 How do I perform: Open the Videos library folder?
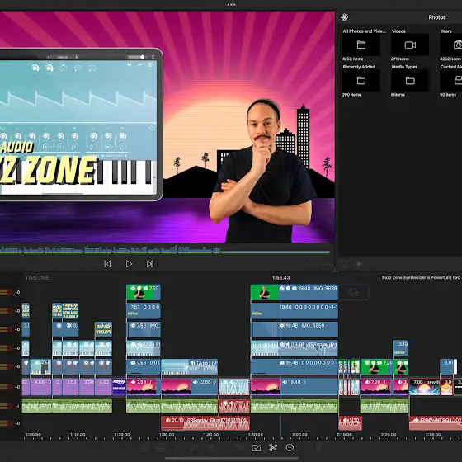coord(410,45)
